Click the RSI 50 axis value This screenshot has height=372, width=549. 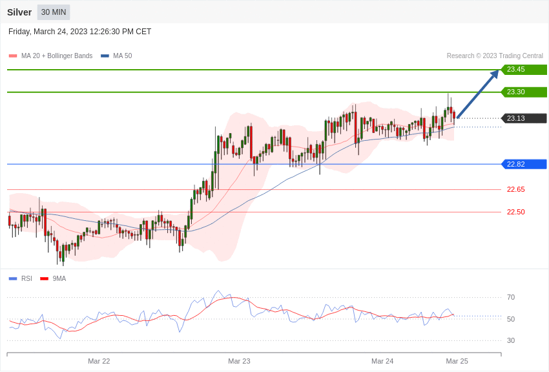pos(511,319)
